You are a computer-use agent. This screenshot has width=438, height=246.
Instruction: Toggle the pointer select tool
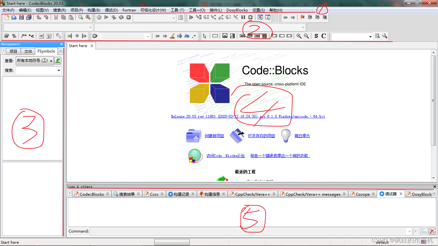[x=205, y=36]
